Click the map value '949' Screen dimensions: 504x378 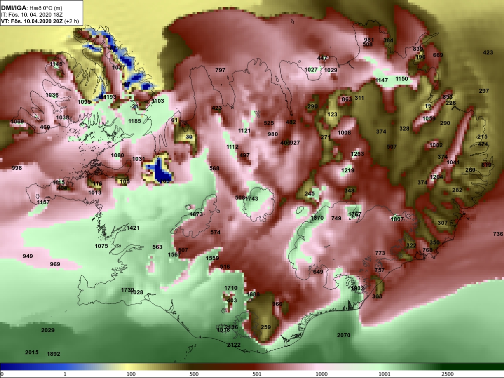28,256
